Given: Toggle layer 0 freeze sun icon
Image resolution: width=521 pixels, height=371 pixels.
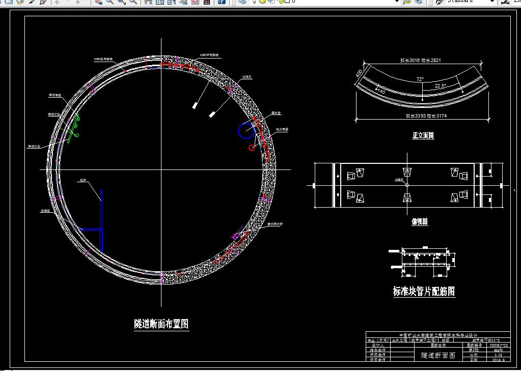Looking at the screenshot, I should click(x=262, y=2).
